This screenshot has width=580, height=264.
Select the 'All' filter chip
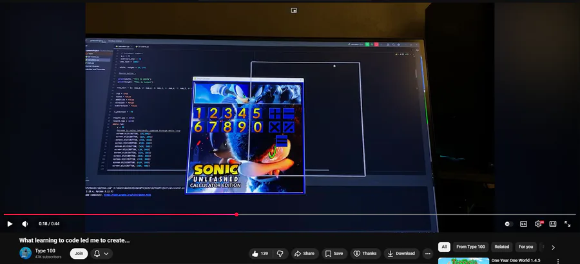pyautogui.click(x=444, y=247)
